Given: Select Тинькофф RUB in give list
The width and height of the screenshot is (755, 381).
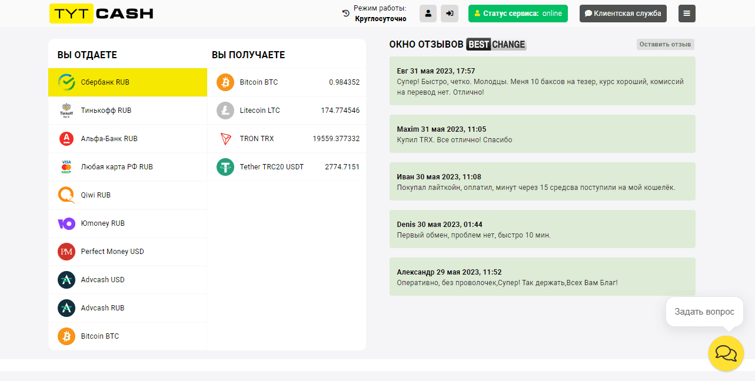Looking at the screenshot, I should 106,111.
